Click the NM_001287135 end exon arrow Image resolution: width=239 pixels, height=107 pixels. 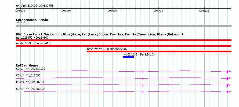229,72
